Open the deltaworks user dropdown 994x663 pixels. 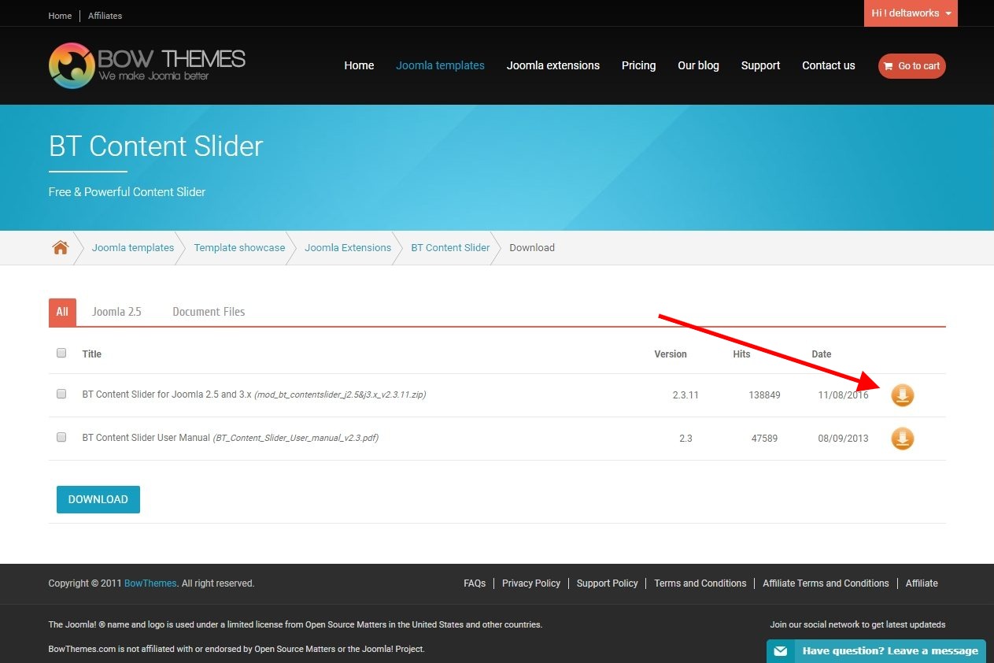(911, 13)
